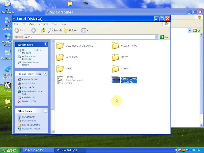Screen dimensions: 204x153
Task: Select the WINDOWS folder icon
Action: (60, 57)
